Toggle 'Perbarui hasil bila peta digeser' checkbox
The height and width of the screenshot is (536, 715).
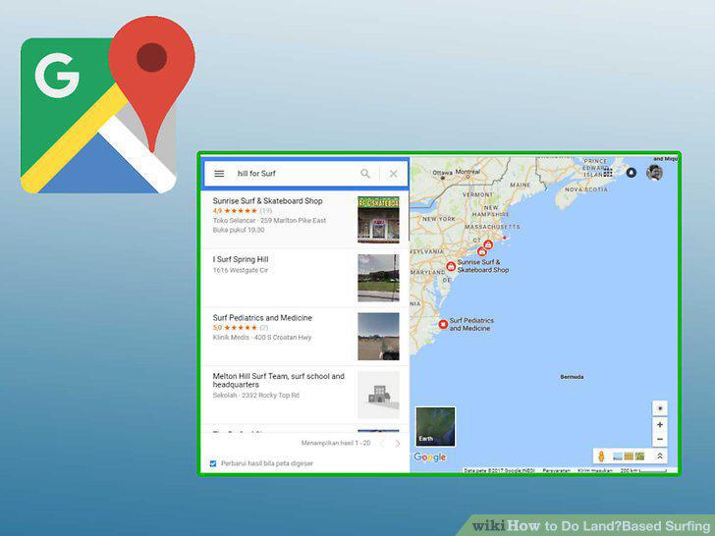tap(213, 463)
